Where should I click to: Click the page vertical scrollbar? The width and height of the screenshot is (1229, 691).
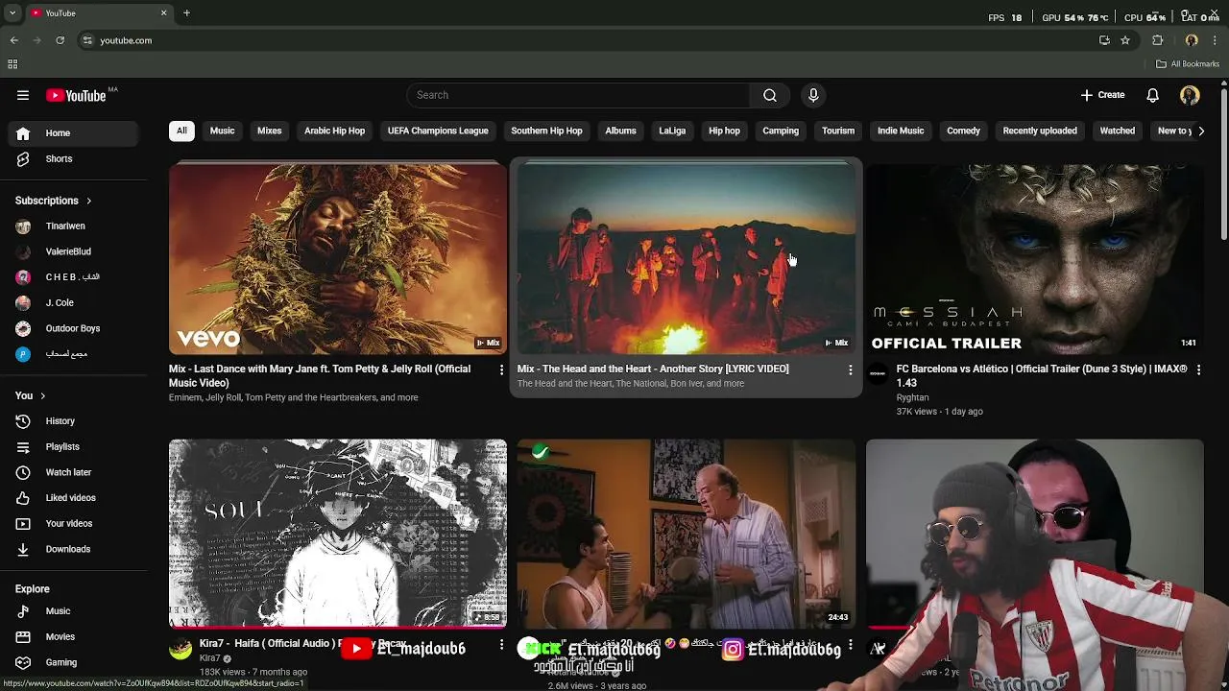pos(1223,163)
